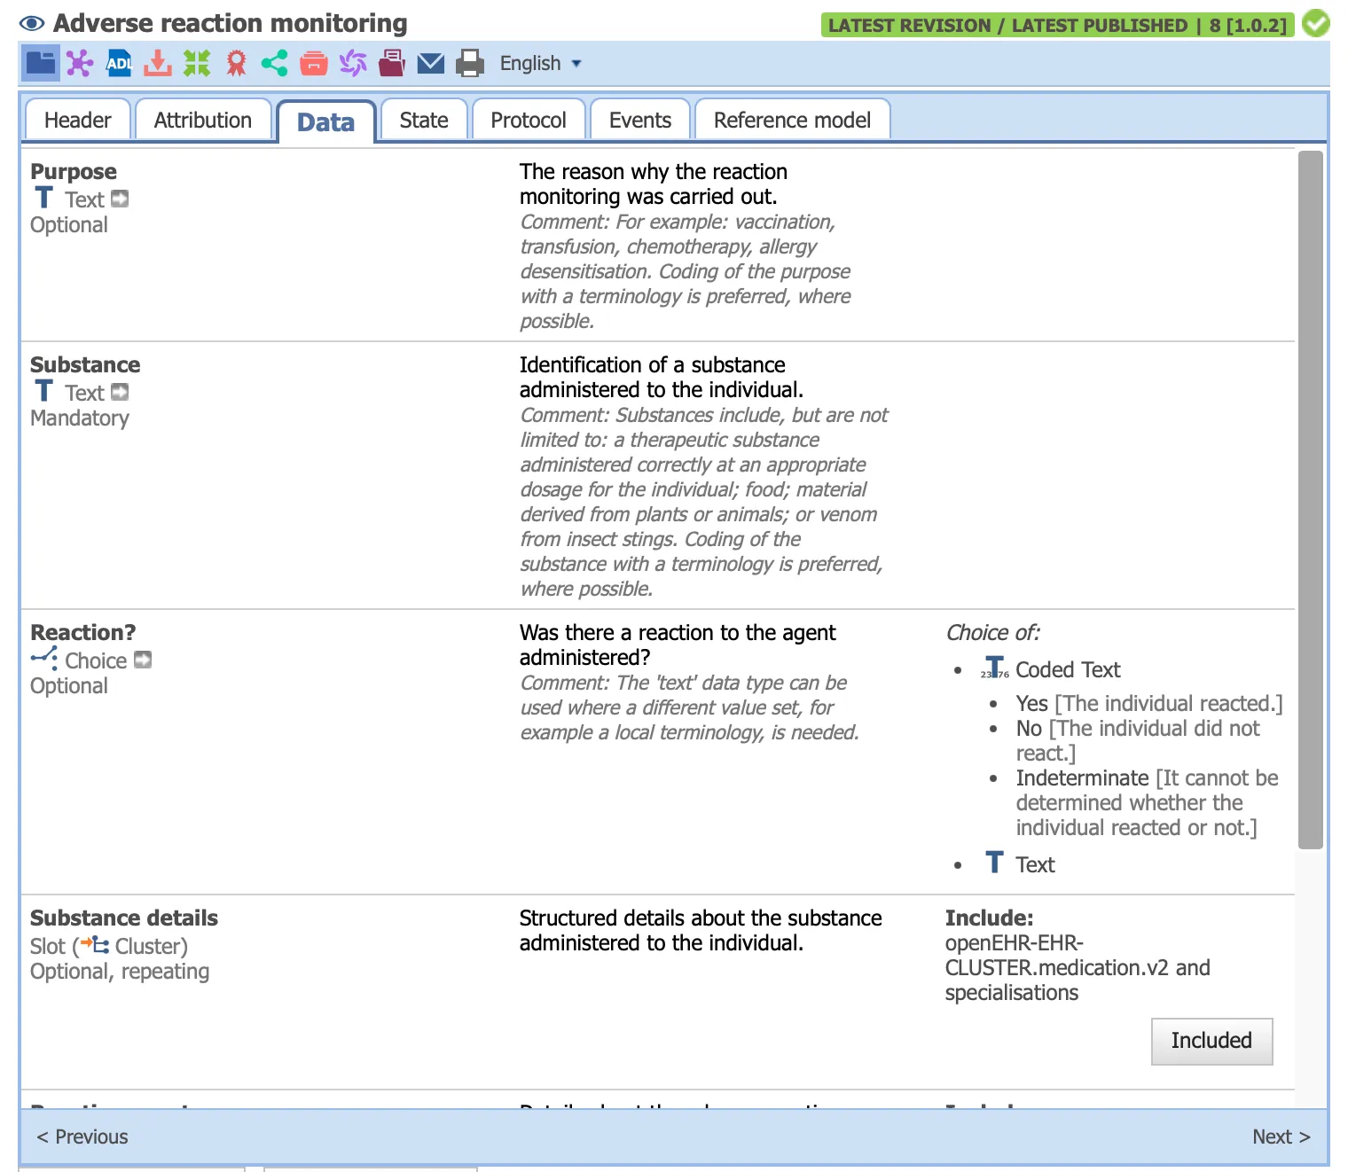Open the email envelope icon
The width and height of the screenshot is (1348, 1172).
(431, 63)
